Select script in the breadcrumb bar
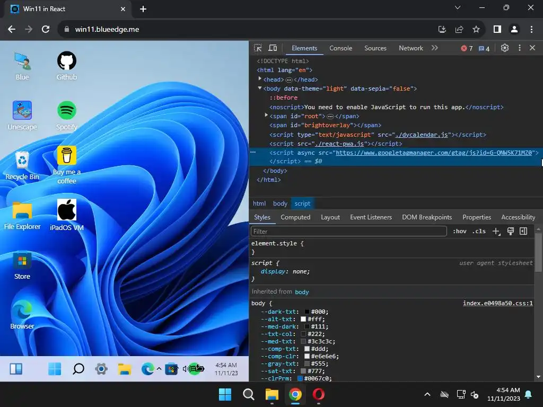This screenshot has height=407, width=543. pos(302,203)
